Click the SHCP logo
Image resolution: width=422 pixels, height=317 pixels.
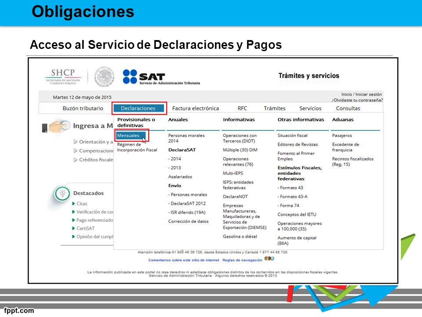click(x=63, y=77)
